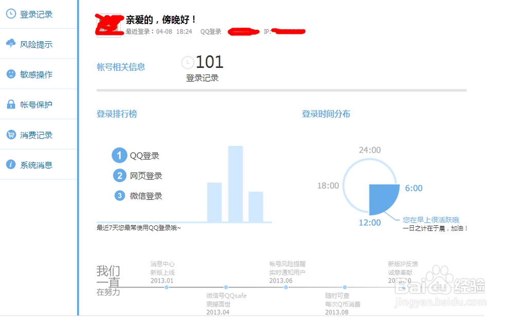
Task: Click the 24:00 label on time chart
Action: coord(370,150)
